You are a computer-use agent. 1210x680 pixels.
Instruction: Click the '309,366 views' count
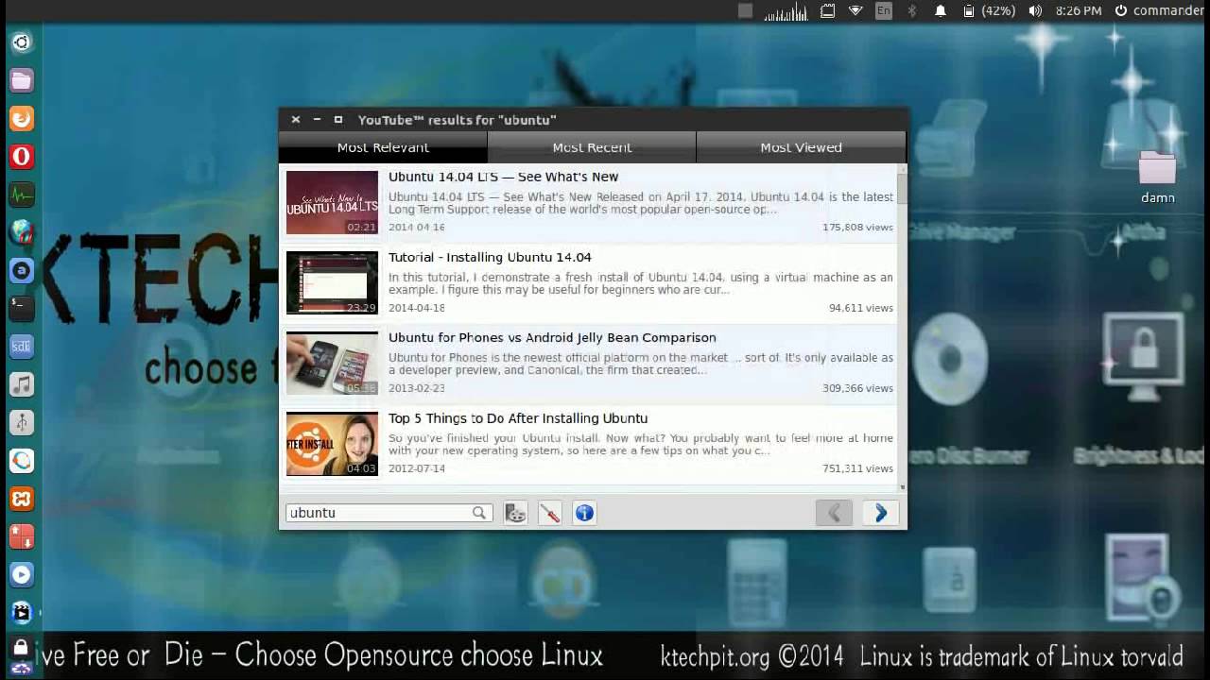pos(857,388)
